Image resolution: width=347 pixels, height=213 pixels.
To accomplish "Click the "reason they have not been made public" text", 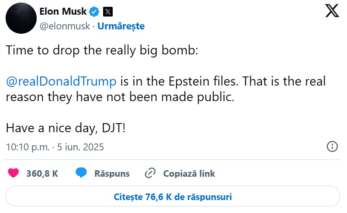I will click(x=120, y=97).
